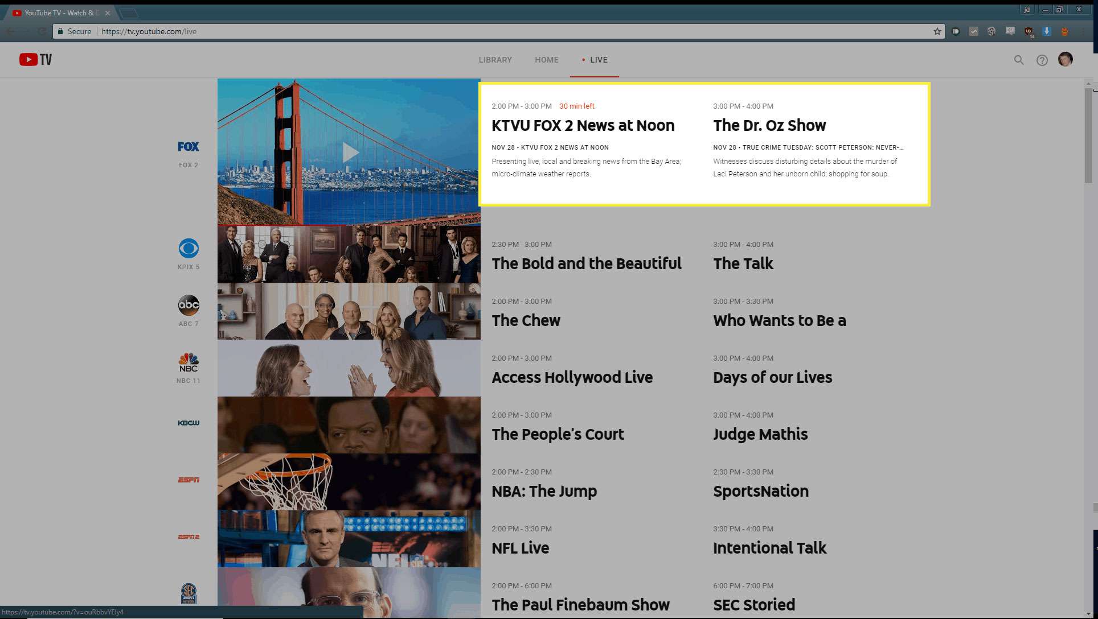Select the ABC 7 channel logo

click(189, 305)
